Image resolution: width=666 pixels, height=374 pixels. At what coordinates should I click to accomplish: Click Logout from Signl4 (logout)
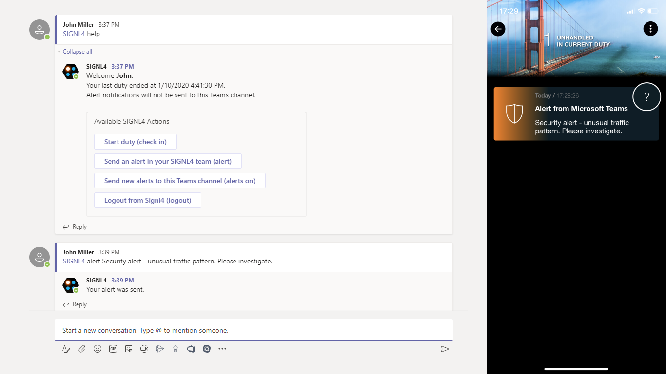click(148, 200)
